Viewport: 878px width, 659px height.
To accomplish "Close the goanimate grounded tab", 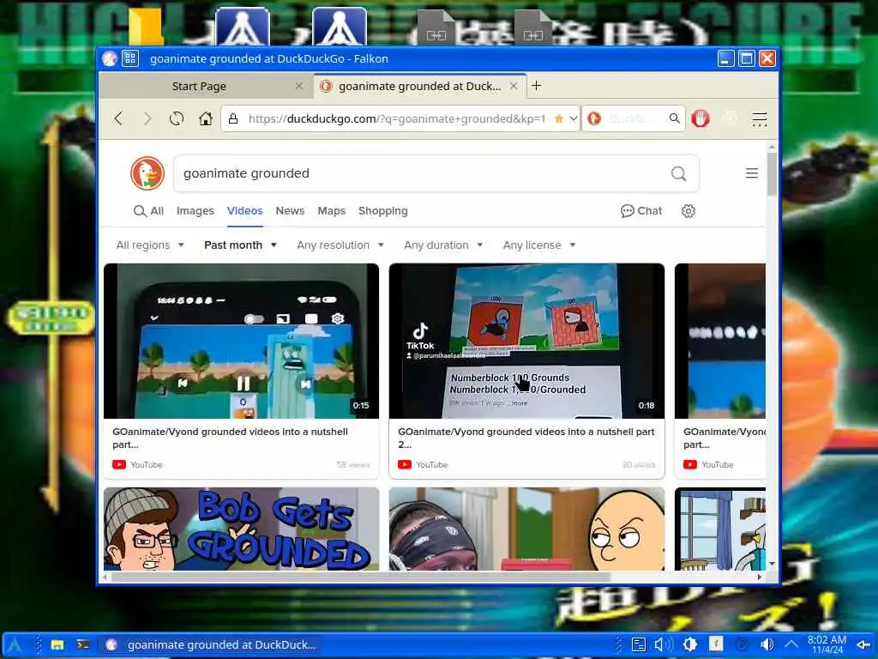I will tap(514, 86).
